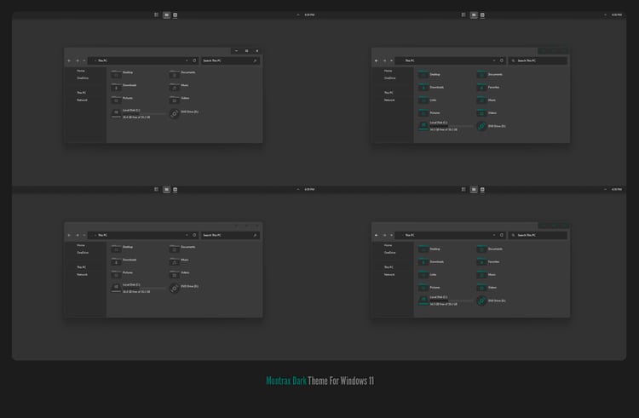Select Local Disk icon in bottom-right window
The image size is (639, 418).
(423, 301)
